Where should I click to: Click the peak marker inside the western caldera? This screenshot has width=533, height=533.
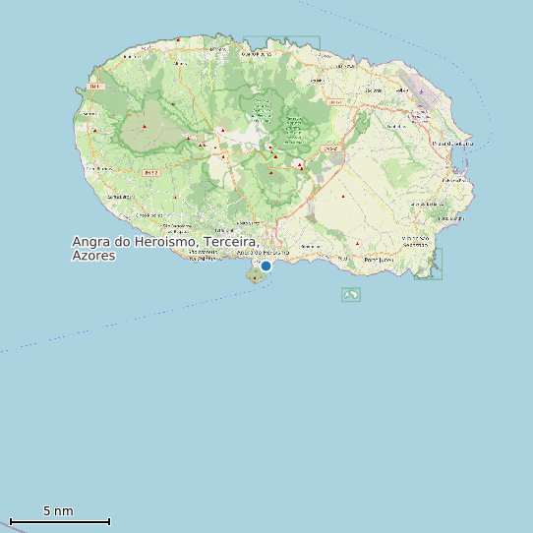[x=145, y=127]
